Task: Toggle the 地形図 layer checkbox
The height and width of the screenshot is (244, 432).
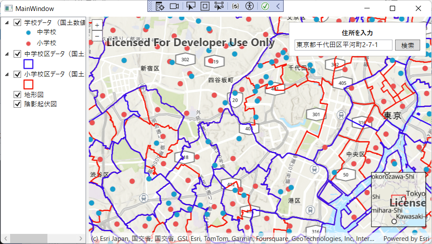Action: point(18,95)
